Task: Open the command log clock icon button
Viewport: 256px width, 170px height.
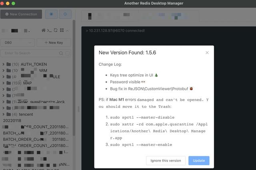Action: pyautogui.click(x=65, y=14)
